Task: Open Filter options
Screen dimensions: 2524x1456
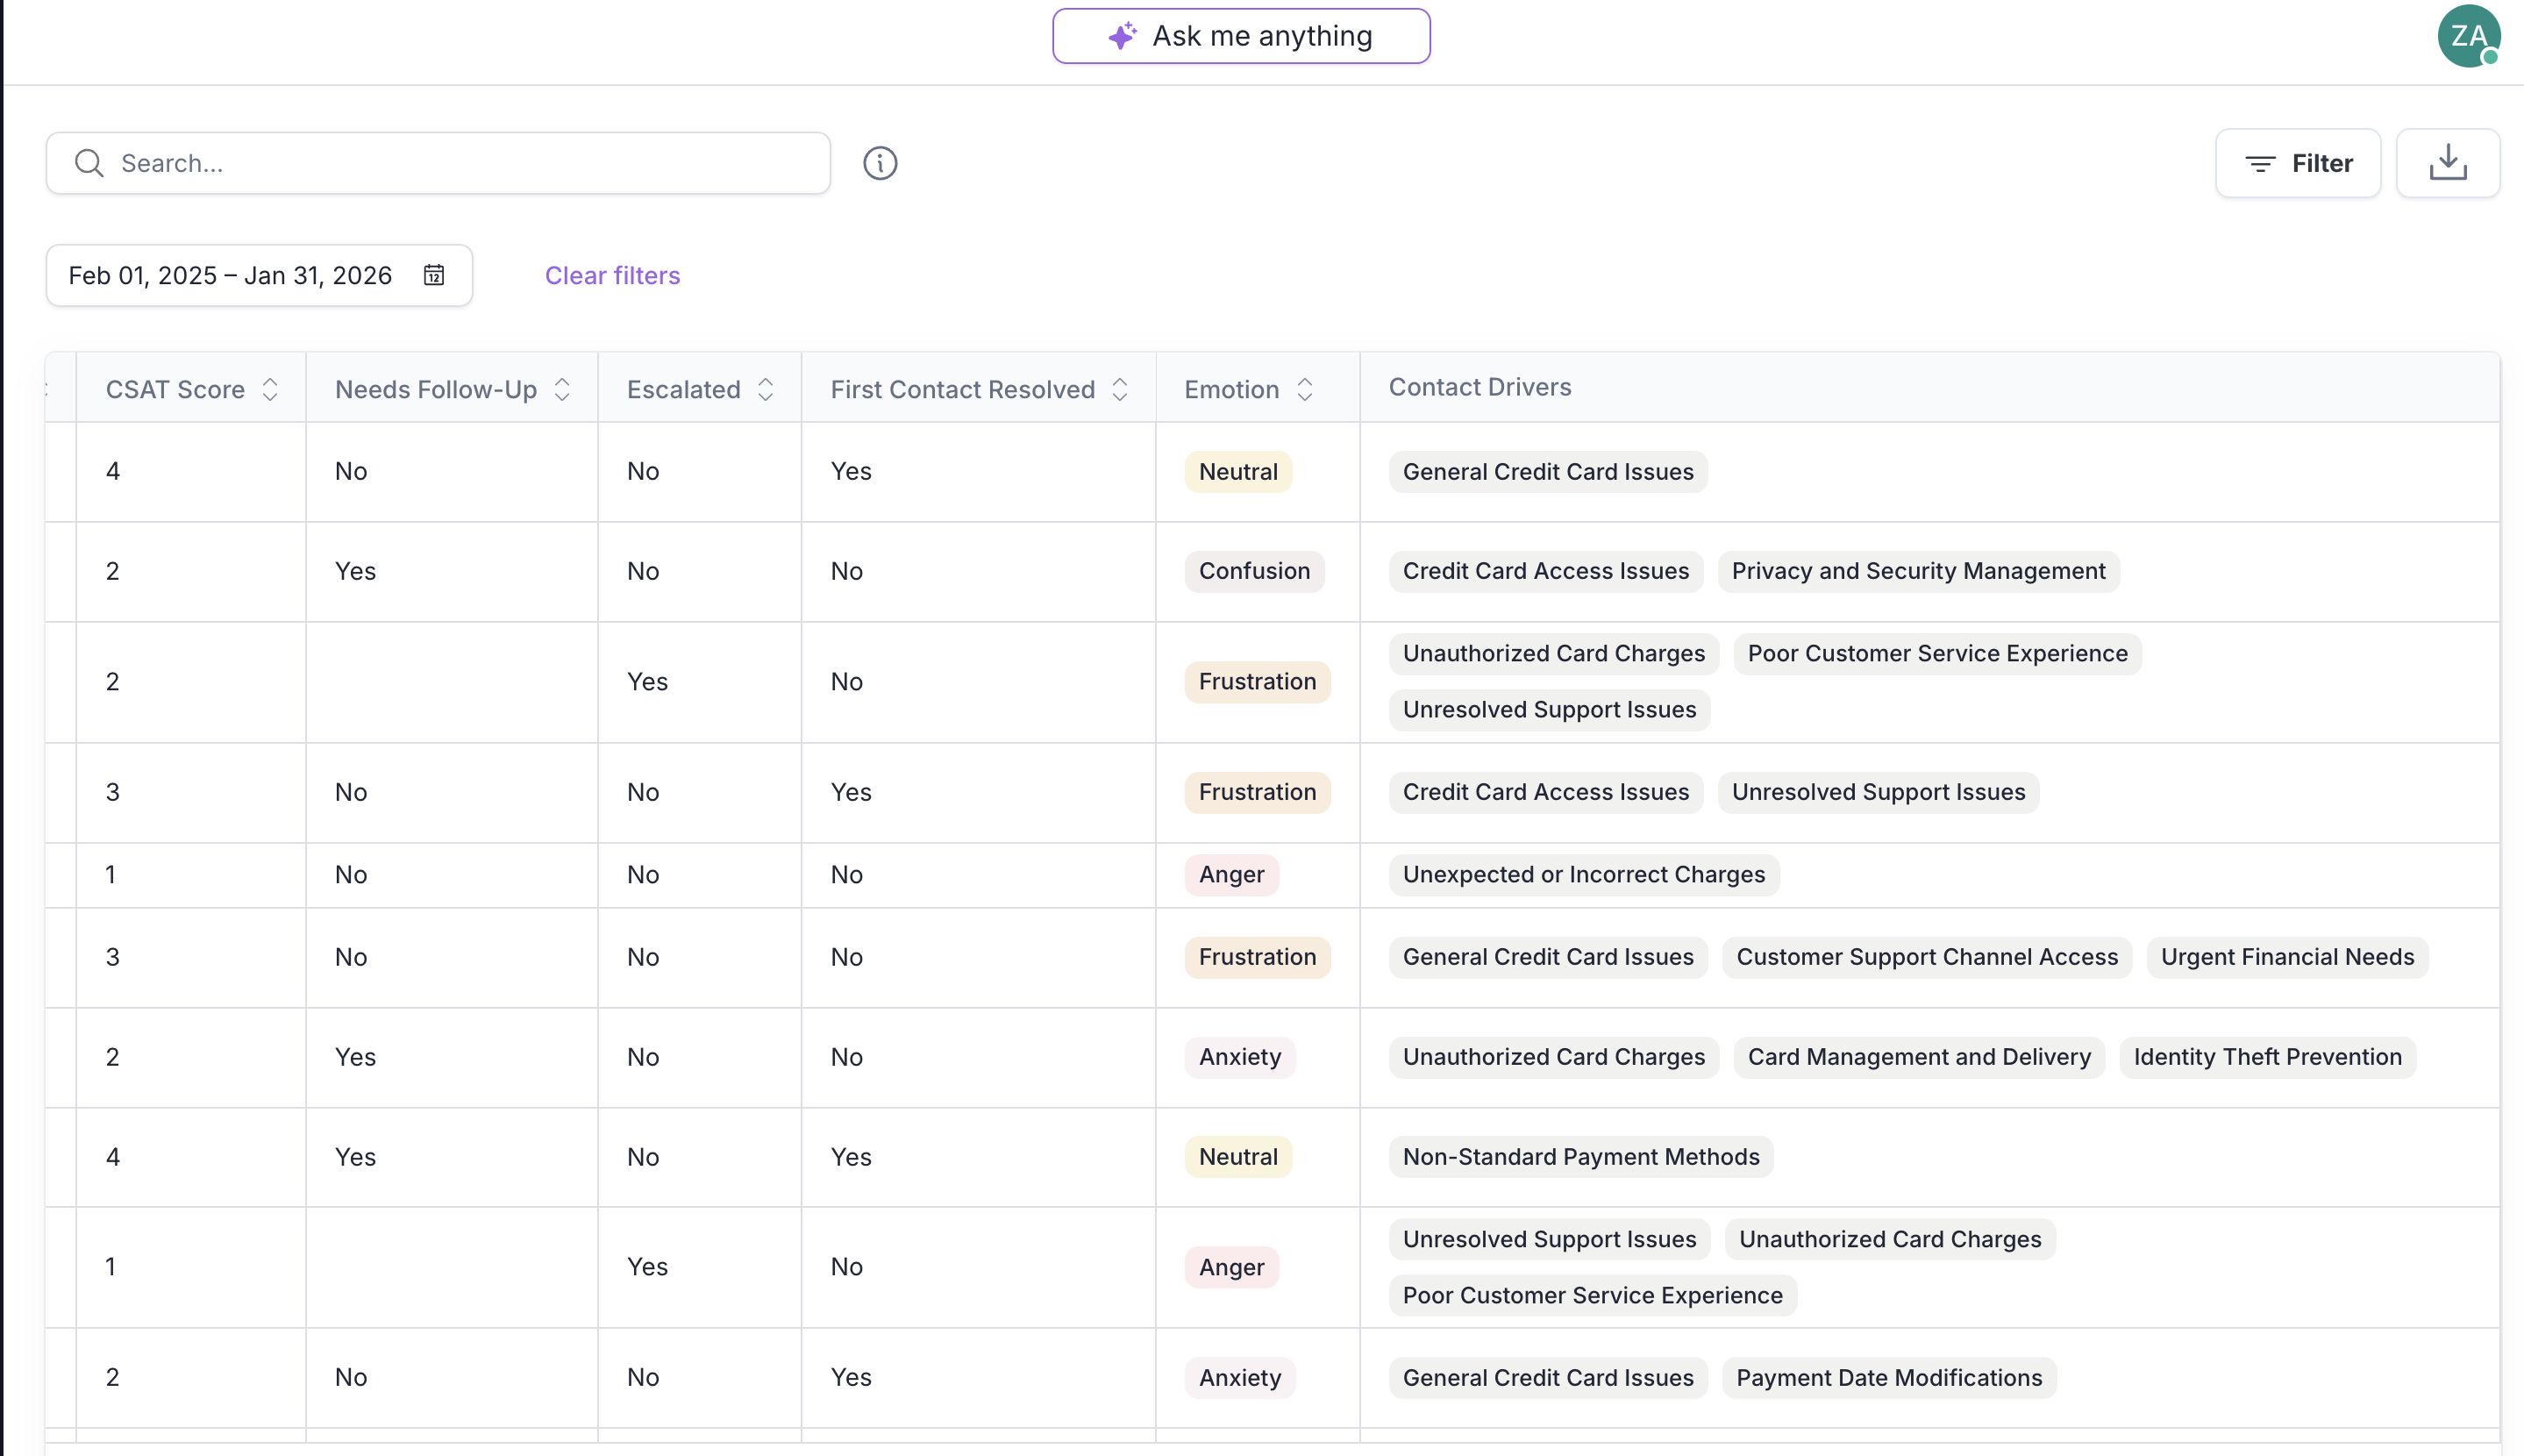Action: [2298, 163]
